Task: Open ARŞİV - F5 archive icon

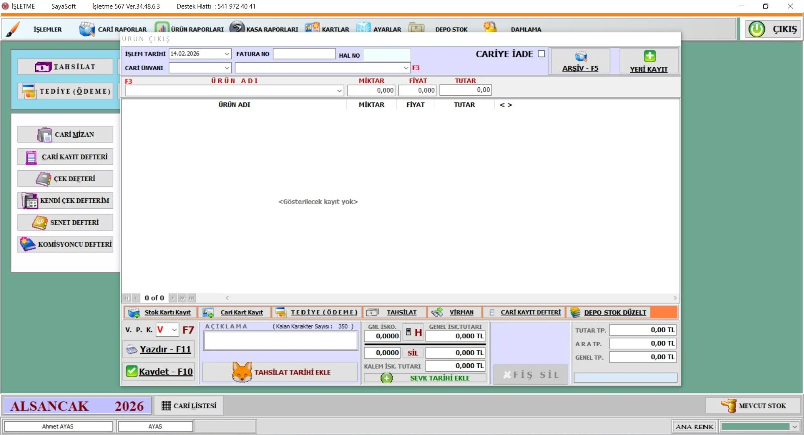Action: (580, 57)
